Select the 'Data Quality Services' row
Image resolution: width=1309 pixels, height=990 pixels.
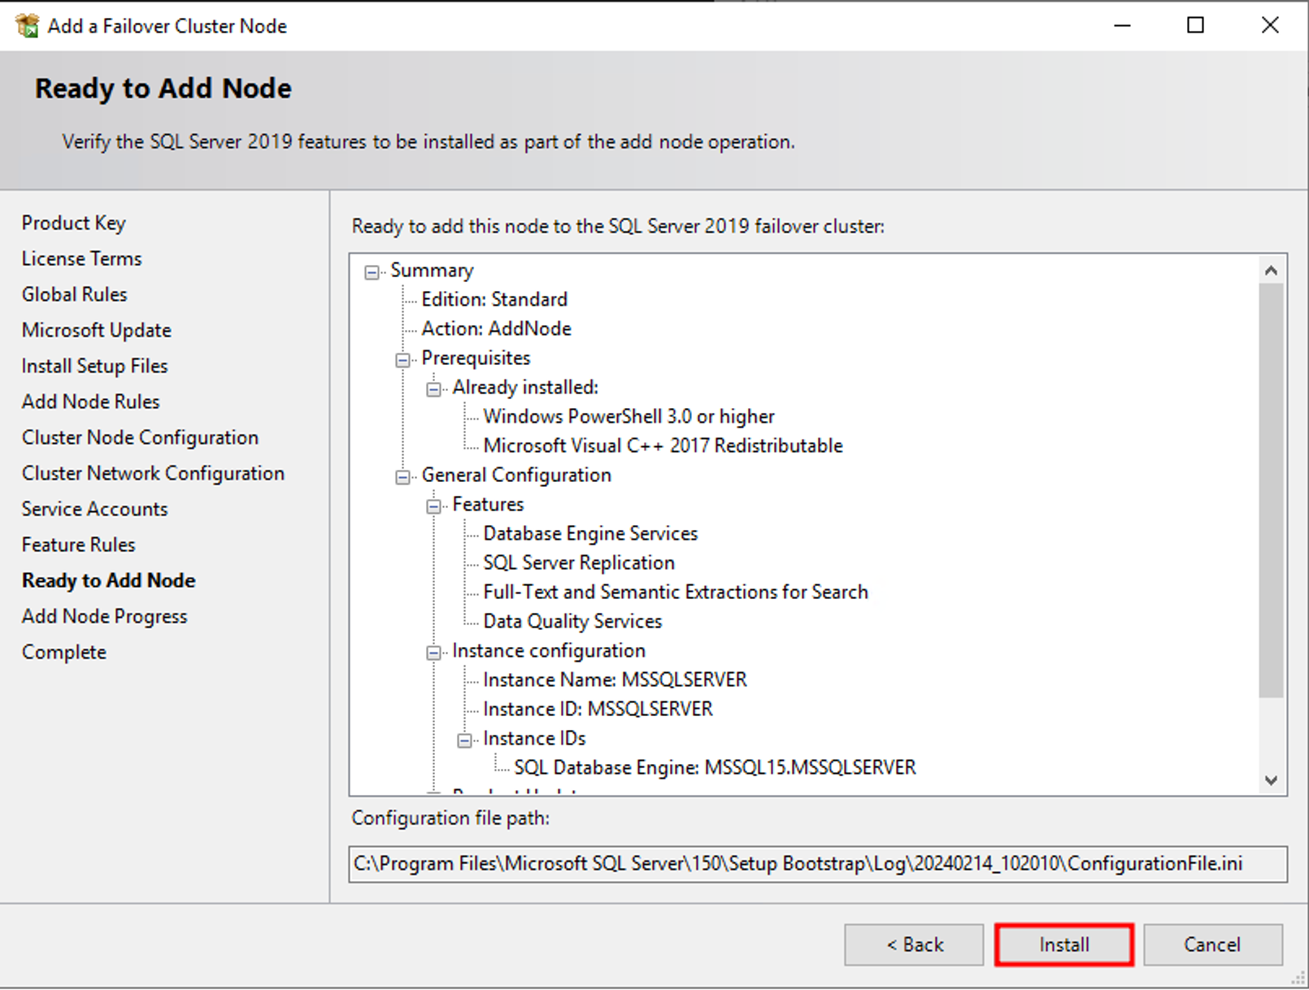pos(572,621)
